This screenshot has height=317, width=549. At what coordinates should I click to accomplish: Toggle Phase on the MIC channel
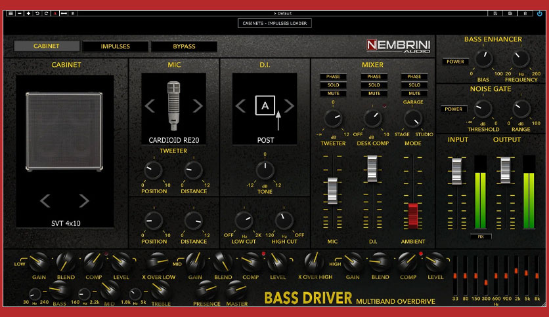point(333,77)
